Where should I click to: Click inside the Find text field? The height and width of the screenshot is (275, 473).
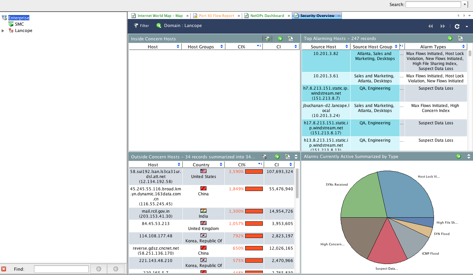[x=61, y=269]
